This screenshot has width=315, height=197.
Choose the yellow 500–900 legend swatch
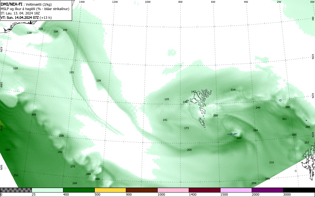coord(110,190)
